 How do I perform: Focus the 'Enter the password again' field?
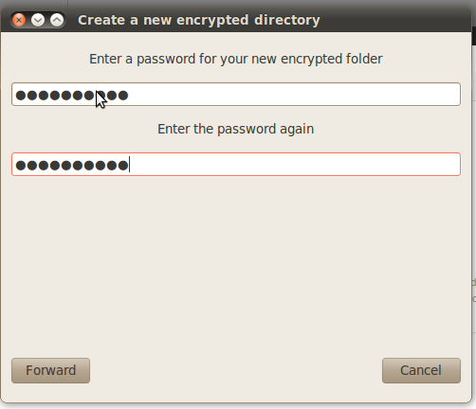tap(236, 164)
